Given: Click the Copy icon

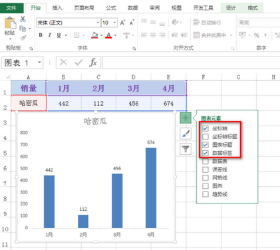Looking at the screenshot, I should point(23,29).
